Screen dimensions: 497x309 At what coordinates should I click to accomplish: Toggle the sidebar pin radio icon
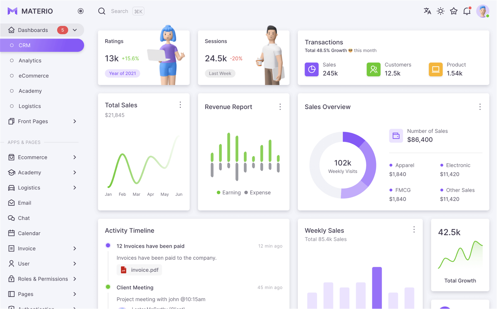80,11
